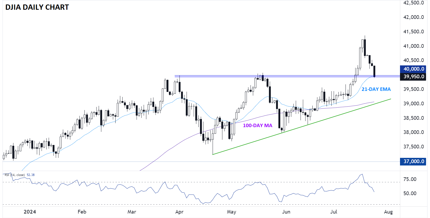
Task: Click the 42,500.0 axis value
Action: click(413, 3)
